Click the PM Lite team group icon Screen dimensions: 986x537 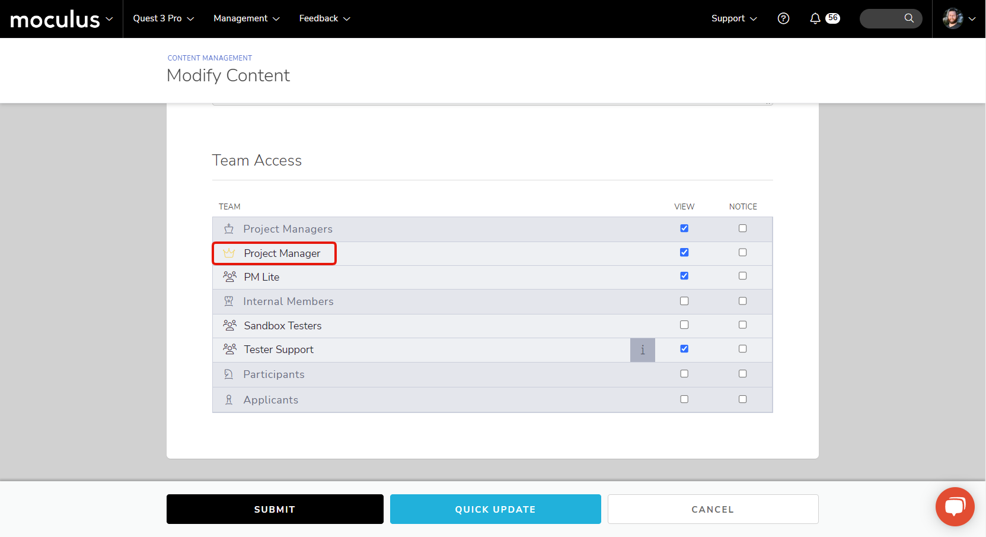pos(229,277)
